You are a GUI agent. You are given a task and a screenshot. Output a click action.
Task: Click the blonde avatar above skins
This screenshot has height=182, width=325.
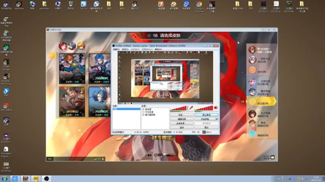tap(81, 46)
